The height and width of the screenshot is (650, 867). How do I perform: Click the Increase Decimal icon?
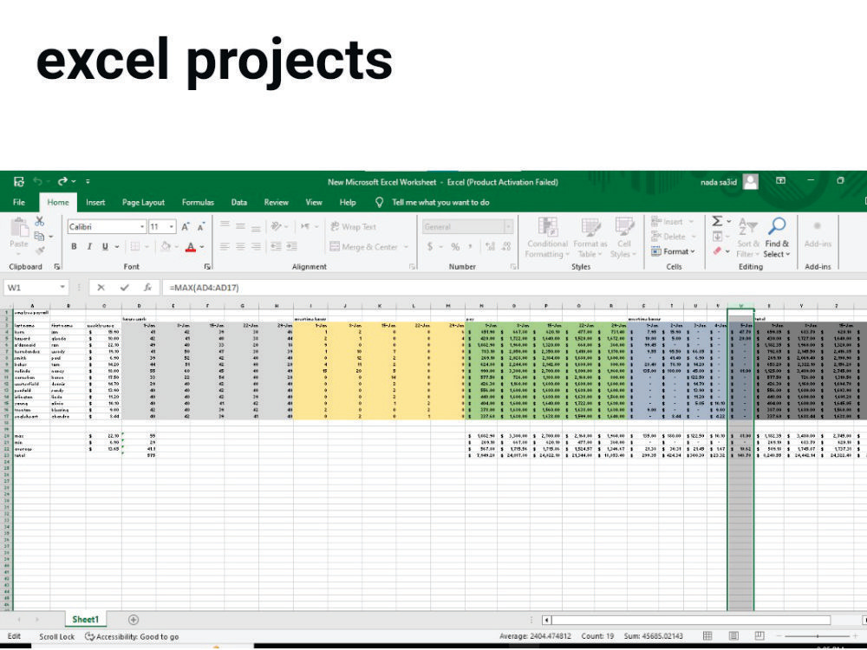(x=490, y=246)
